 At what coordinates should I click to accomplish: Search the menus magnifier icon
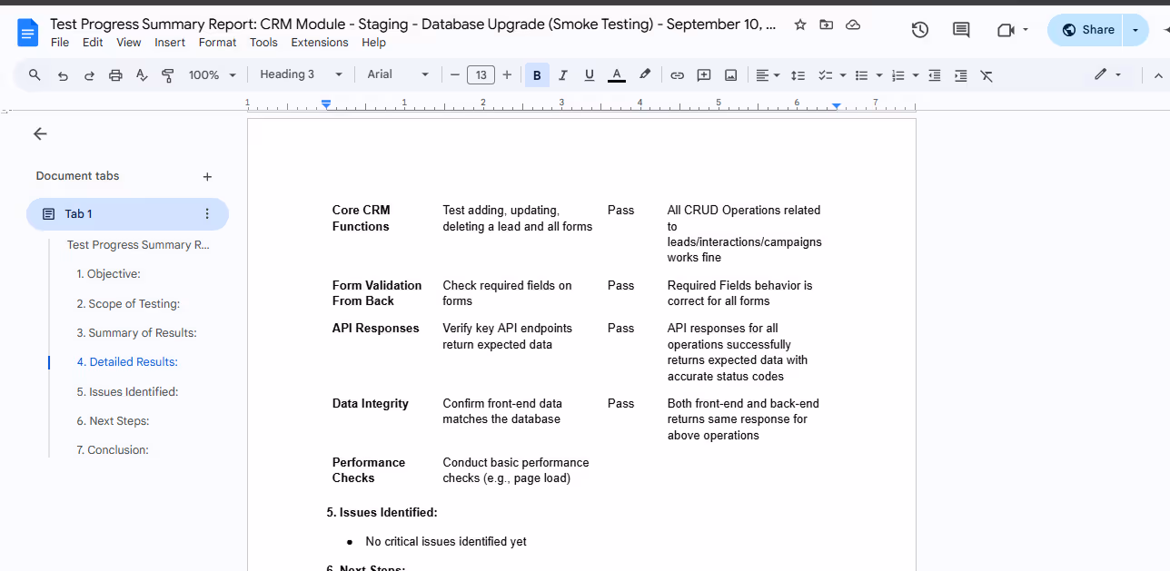tap(35, 75)
